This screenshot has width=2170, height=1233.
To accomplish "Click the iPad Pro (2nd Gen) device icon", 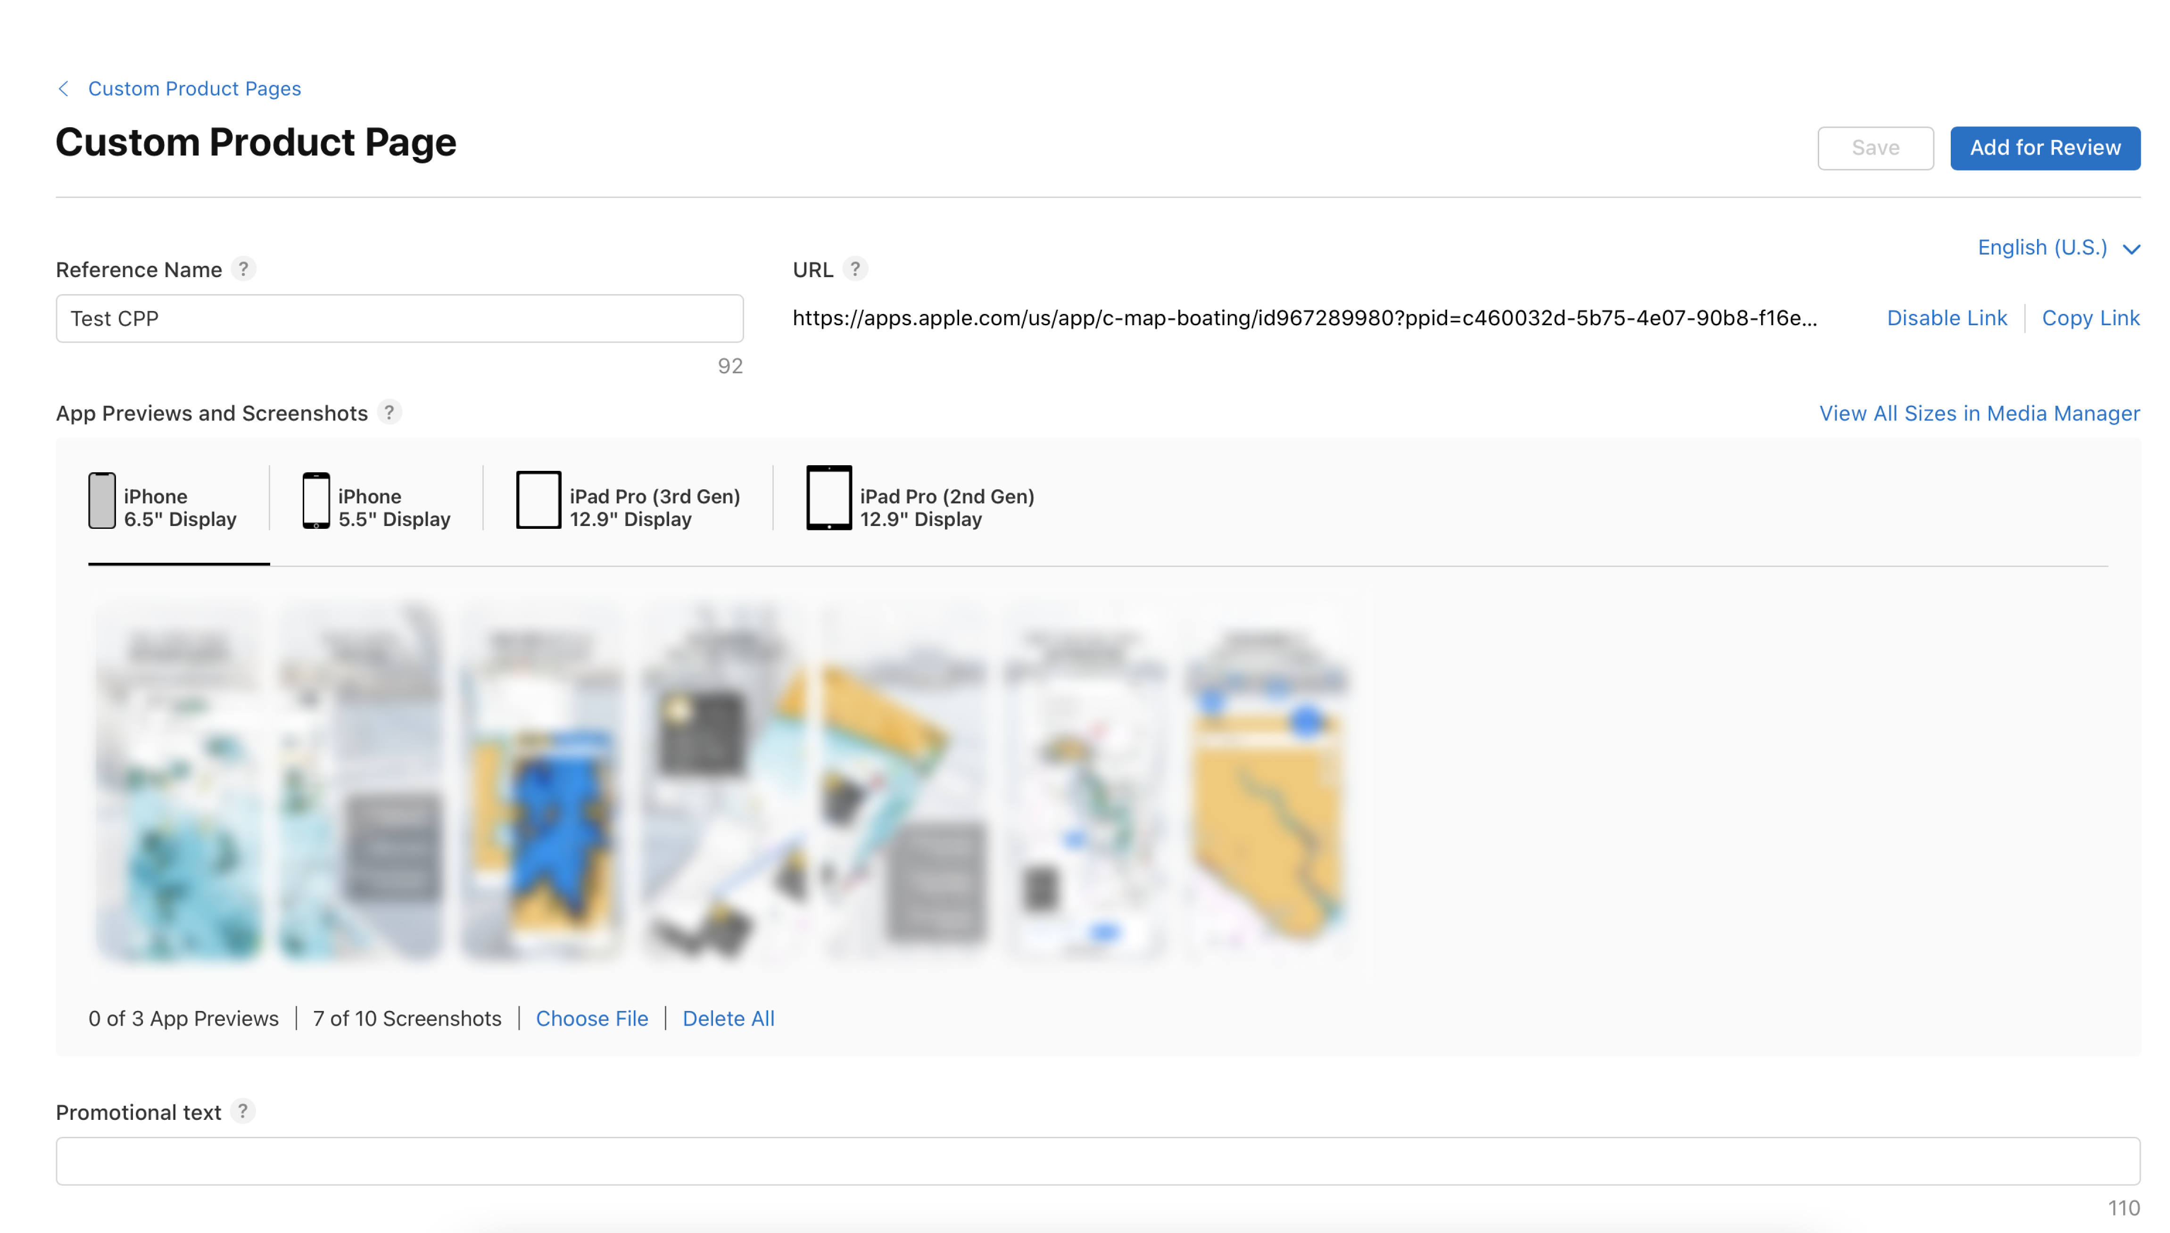I will (x=828, y=498).
